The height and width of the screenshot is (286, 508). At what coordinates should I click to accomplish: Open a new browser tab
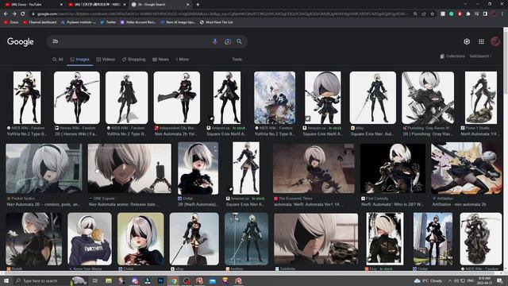198,5
